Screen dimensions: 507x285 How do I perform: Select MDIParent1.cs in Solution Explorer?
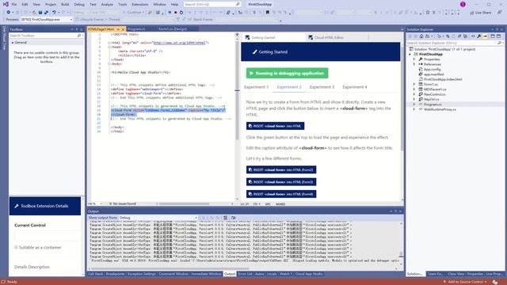[x=435, y=89]
